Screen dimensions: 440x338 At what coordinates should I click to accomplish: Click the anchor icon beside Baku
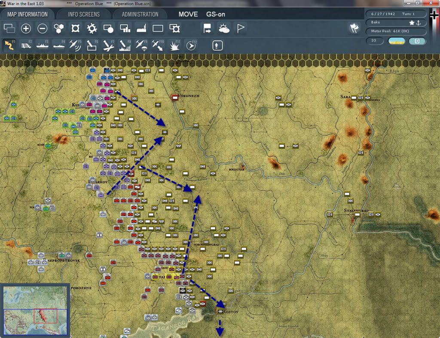click(419, 23)
